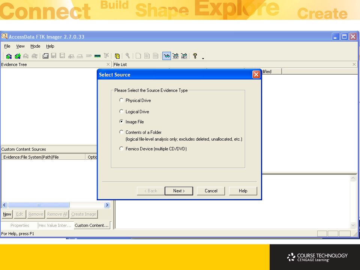
Task: Click the greyed Remove button
Action: pyautogui.click(x=36, y=214)
